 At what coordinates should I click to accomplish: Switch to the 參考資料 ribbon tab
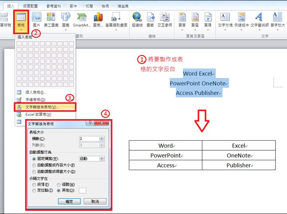coord(54,6)
